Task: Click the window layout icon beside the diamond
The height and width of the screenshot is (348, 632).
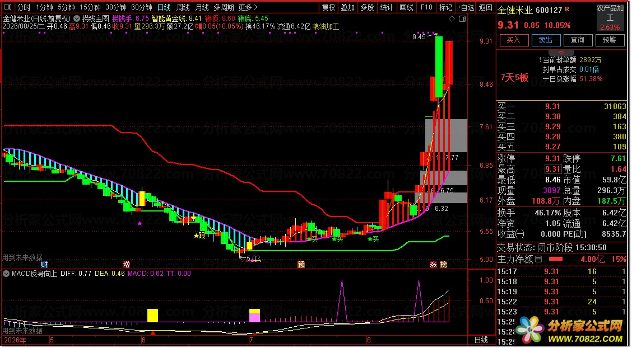Action: (x=462, y=19)
